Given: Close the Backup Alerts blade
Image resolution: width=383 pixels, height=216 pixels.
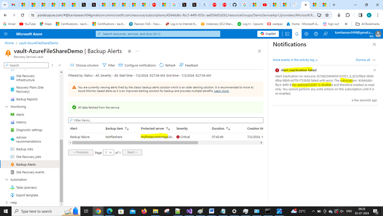Looking at the screenshot, I should (x=260, y=51).
